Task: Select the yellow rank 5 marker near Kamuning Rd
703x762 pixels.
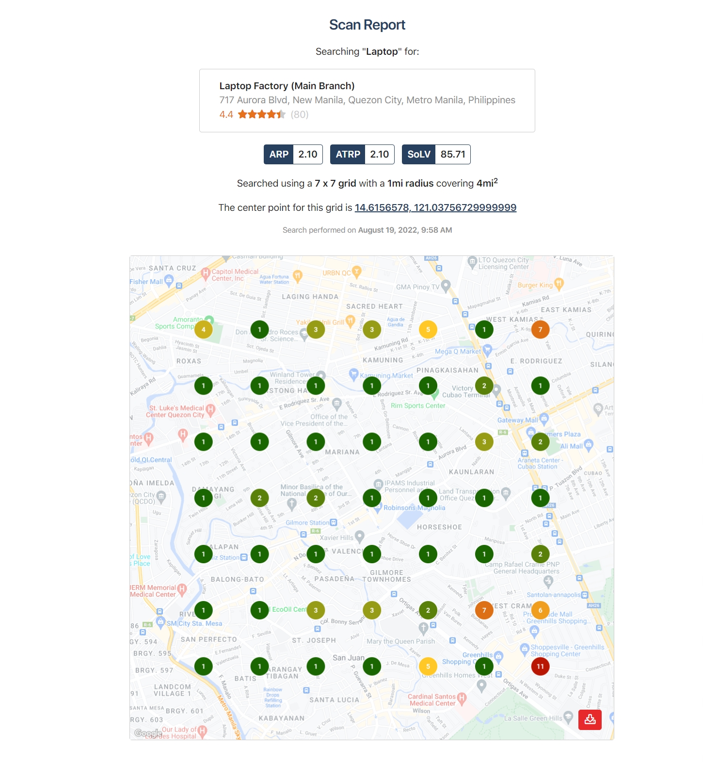Action: click(x=428, y=330)
